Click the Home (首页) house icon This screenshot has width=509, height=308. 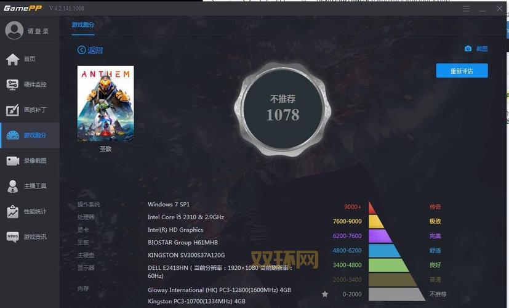click(12, 59)
